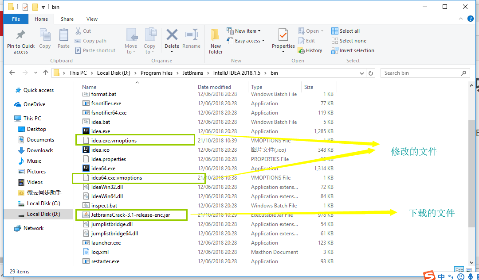Click the Cut scissors command

83,31
